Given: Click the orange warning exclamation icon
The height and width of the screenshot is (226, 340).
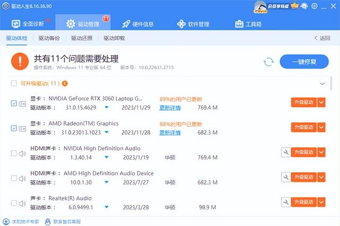Looking at the screenshot, I should coord(20,62).
